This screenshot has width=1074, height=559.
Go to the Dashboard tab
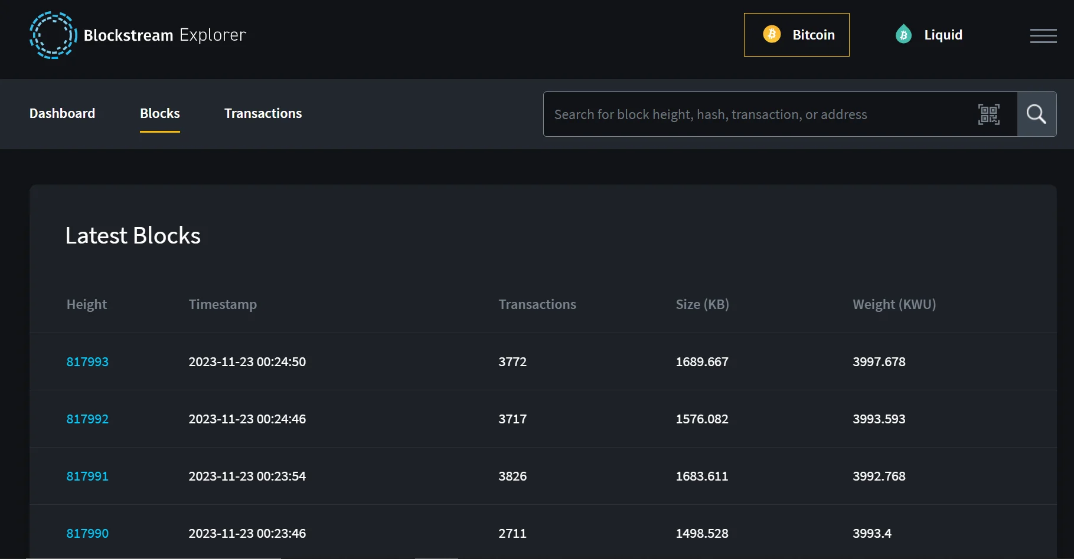point(62,113)
